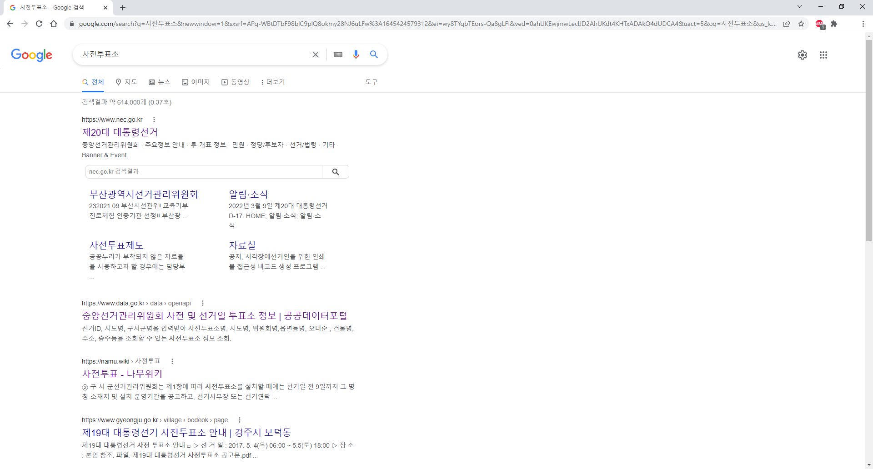
Task: Share this page via address bar icon
Action: click(787, 24)
